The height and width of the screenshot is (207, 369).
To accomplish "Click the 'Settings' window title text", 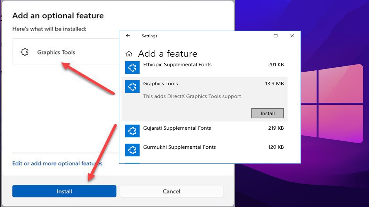I will [149, 36].
